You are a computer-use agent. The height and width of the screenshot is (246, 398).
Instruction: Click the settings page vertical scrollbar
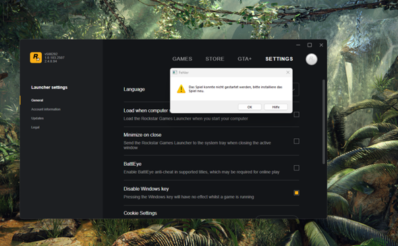tap(324, 122)
